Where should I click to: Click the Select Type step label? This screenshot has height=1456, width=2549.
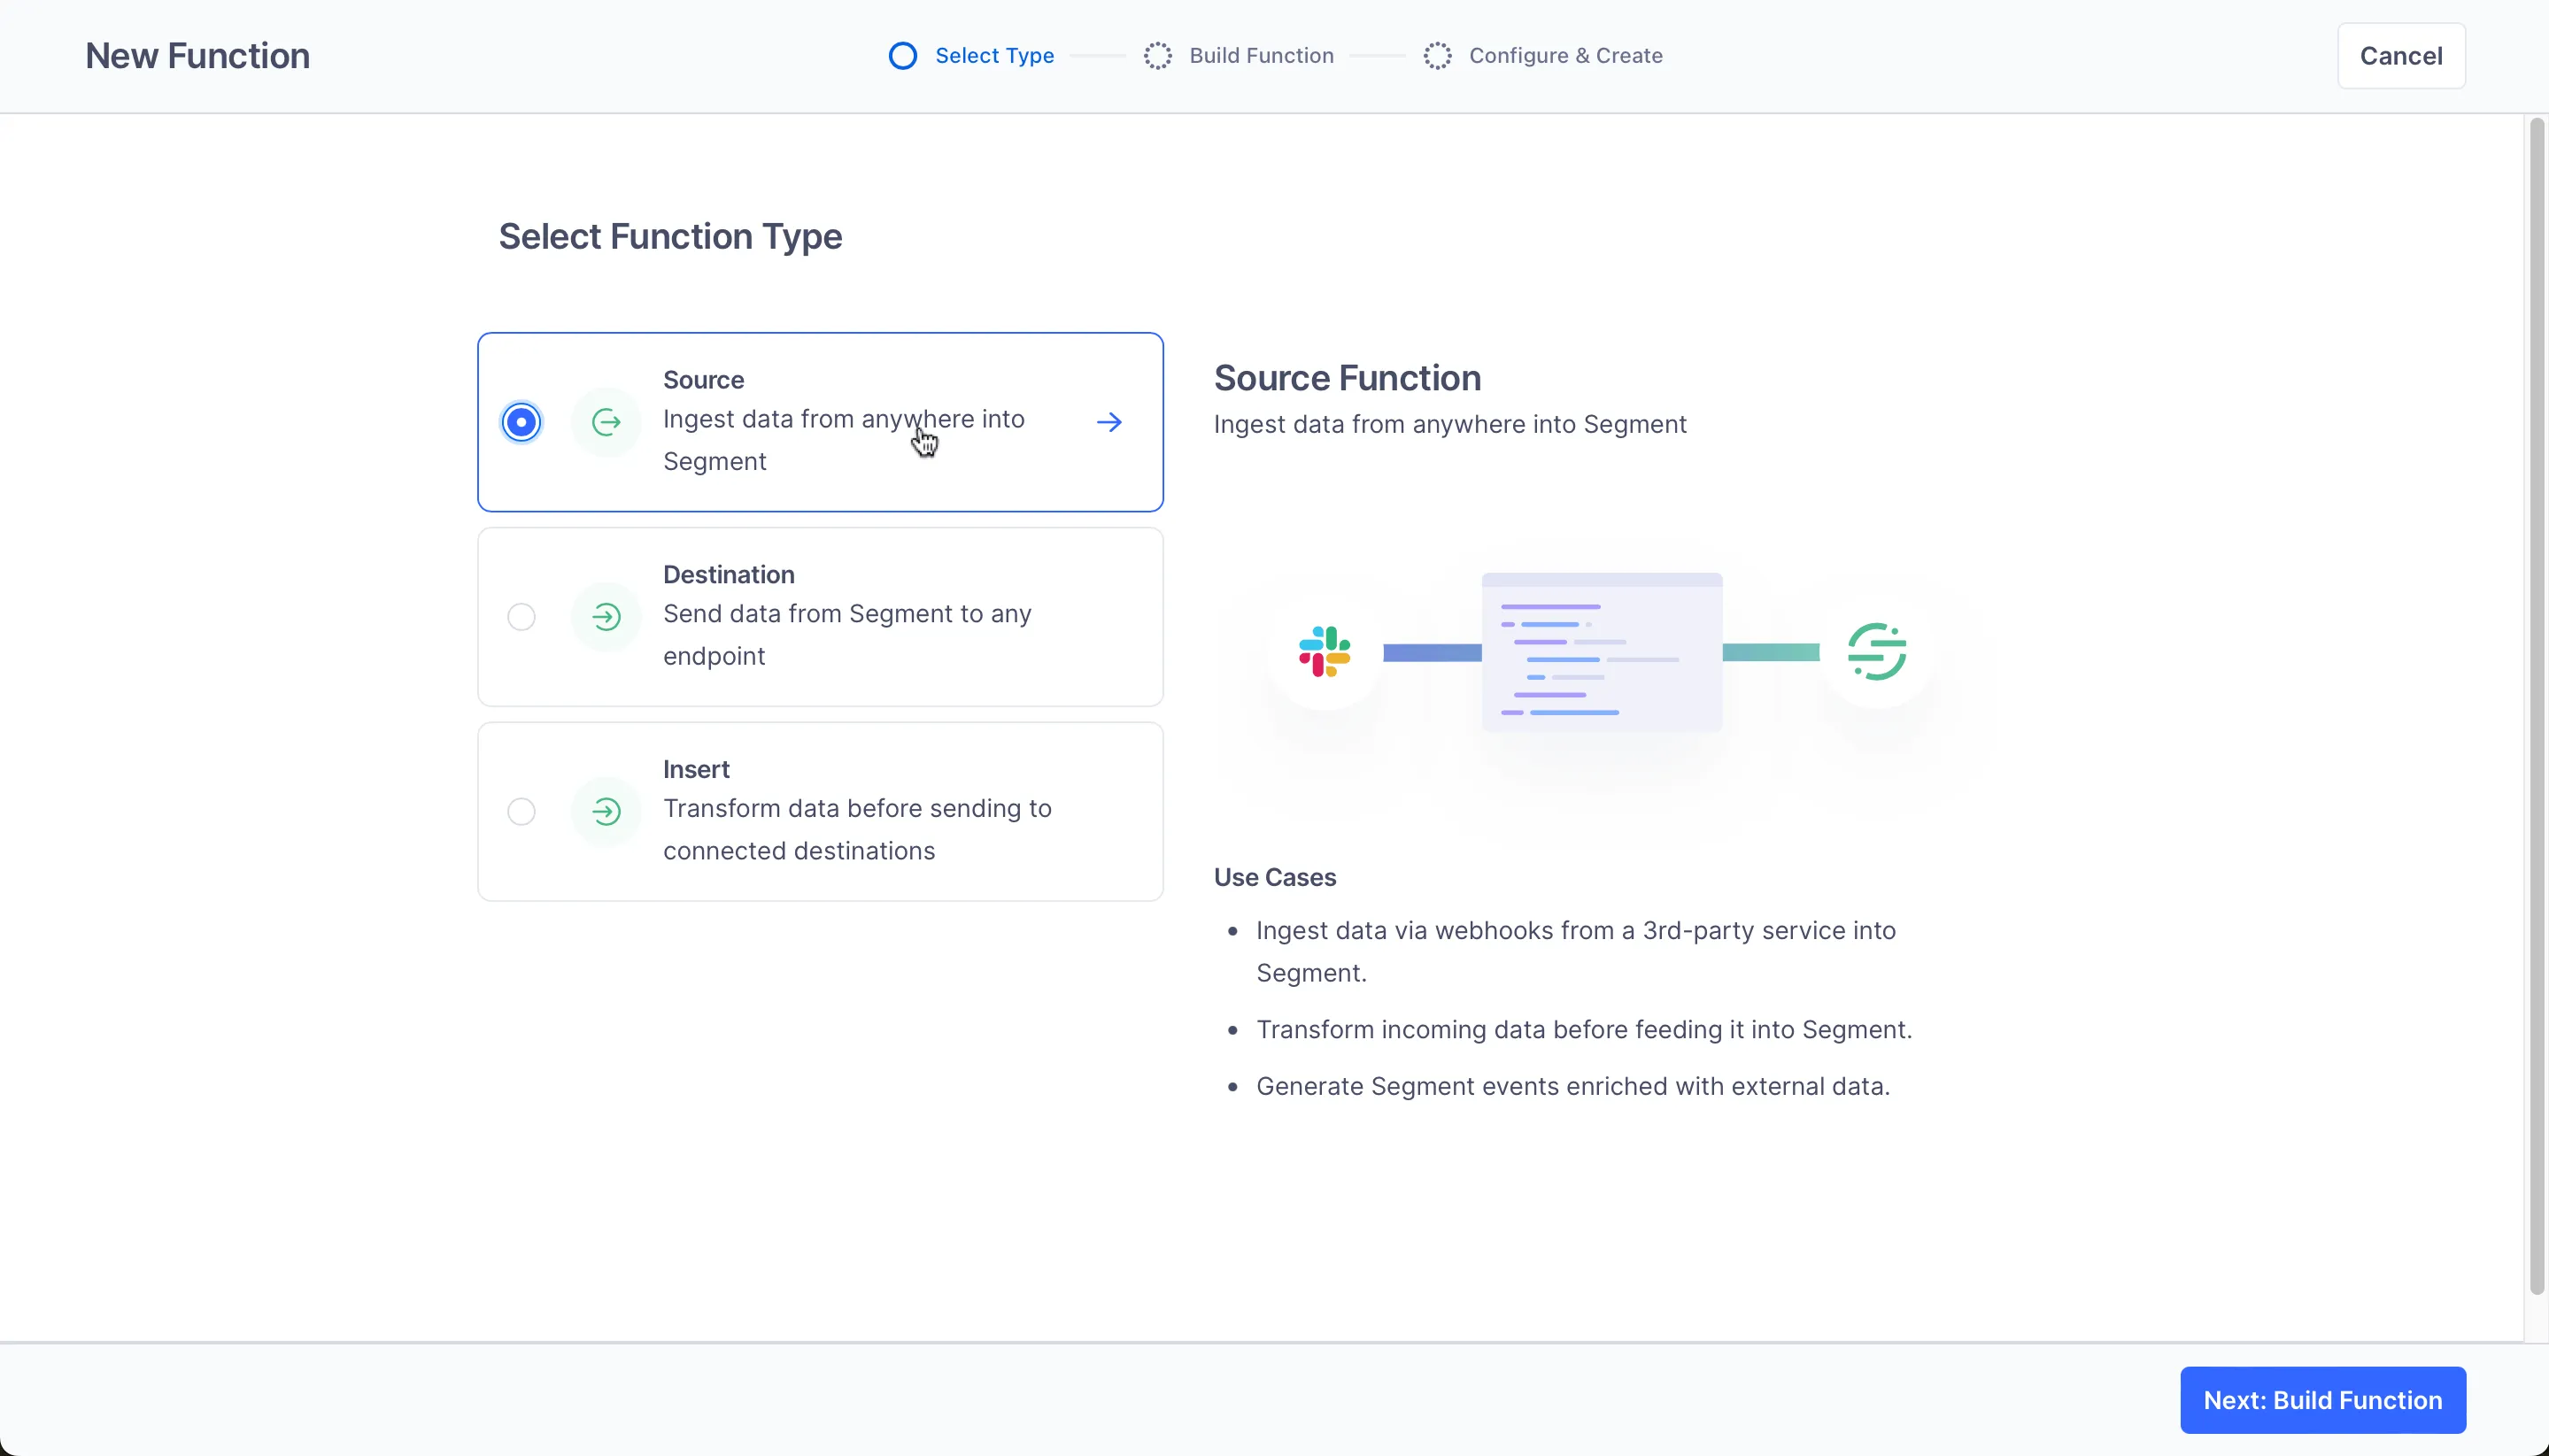tap(994, 56)
